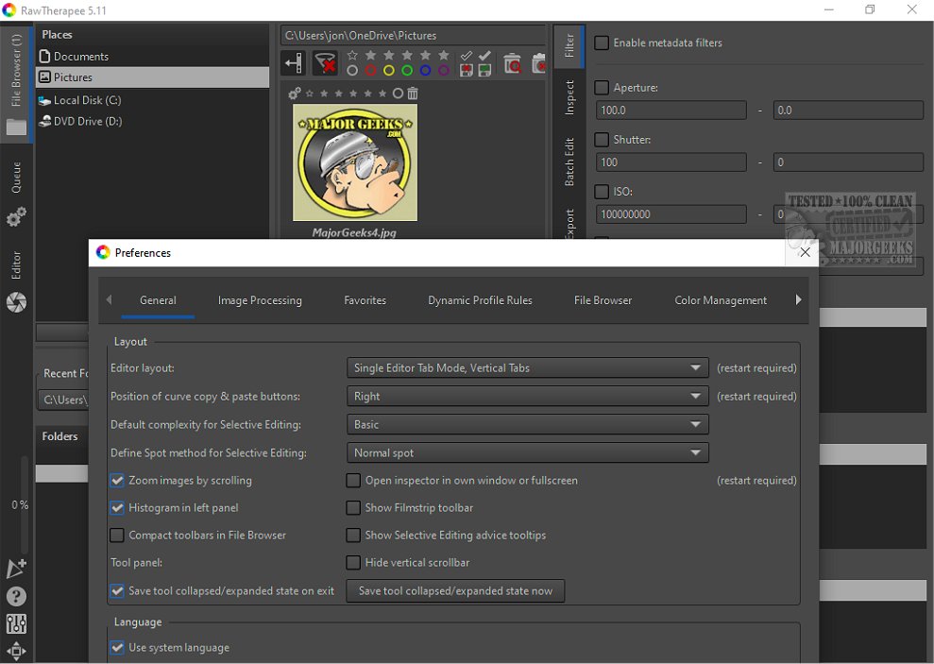Switch to the Image Processing tab
The image size is (934, 664).
[x=260, y=300]
